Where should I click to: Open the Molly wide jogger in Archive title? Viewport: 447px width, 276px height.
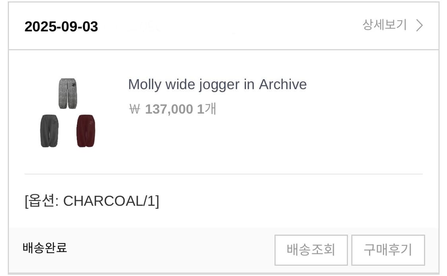[217, 84]
